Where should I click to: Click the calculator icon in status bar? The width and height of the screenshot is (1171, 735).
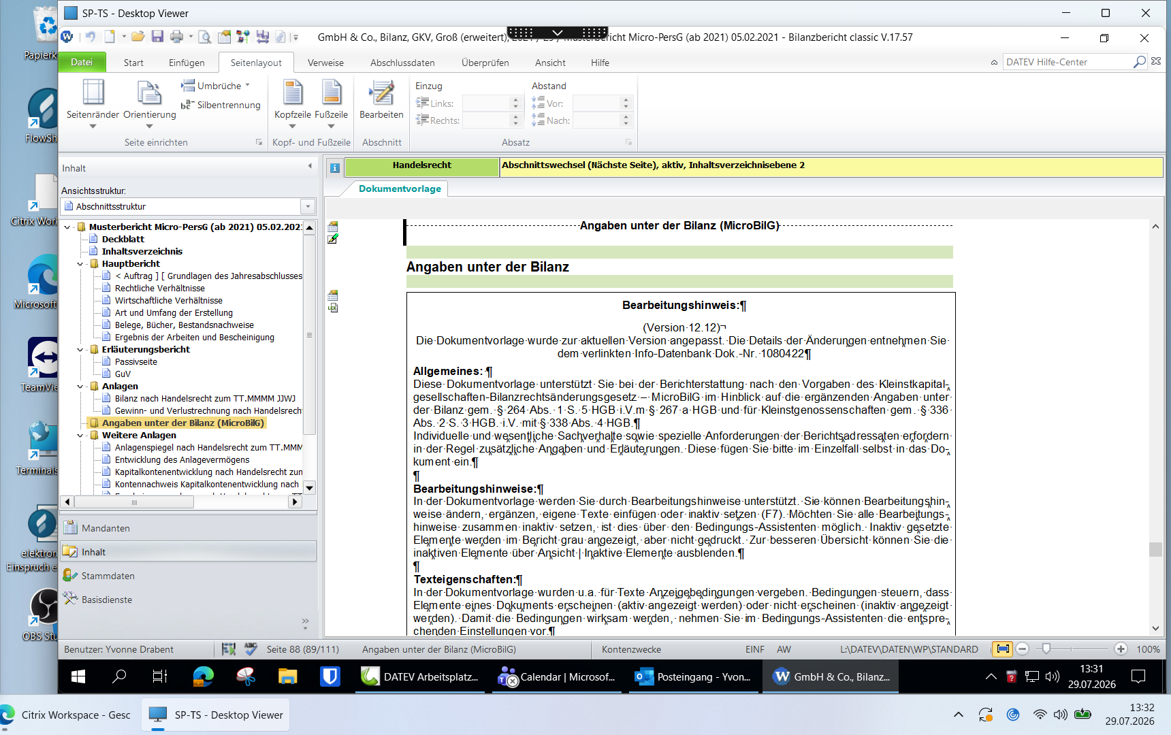tap(229, 649)
